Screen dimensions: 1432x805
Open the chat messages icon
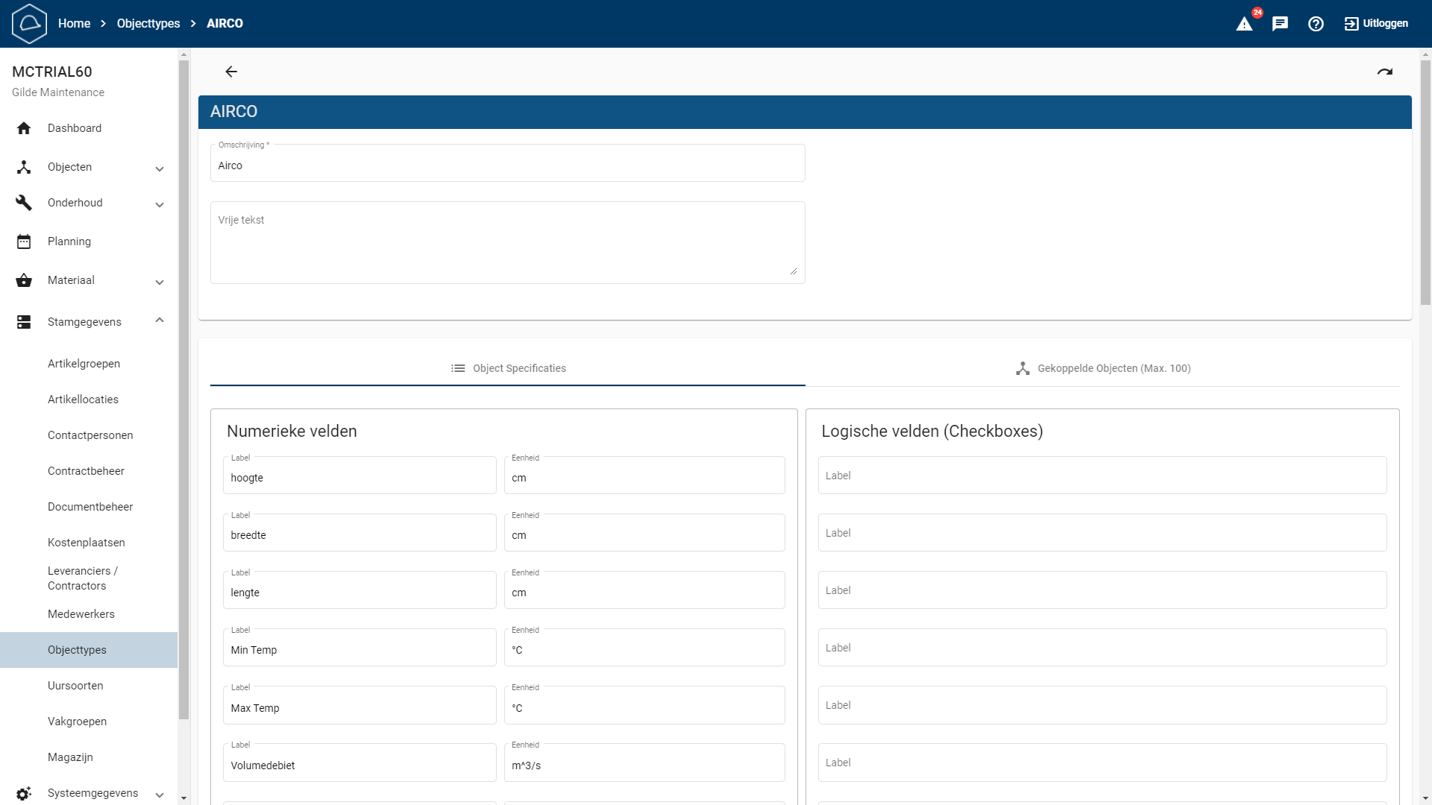point(1280,24)
